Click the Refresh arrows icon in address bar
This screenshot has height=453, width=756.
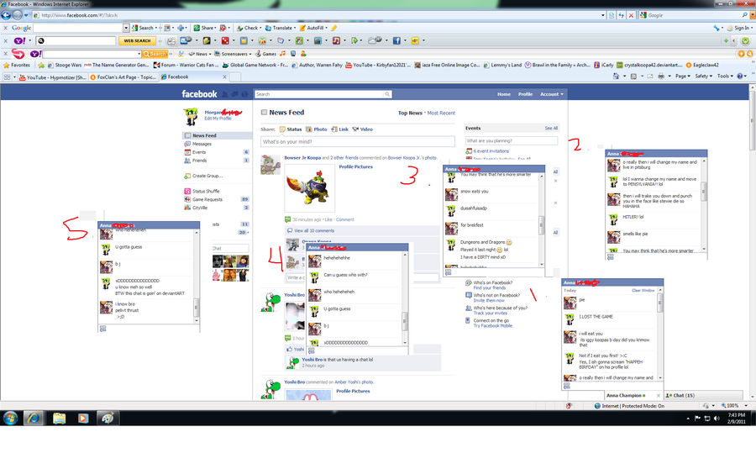[621, 15]
